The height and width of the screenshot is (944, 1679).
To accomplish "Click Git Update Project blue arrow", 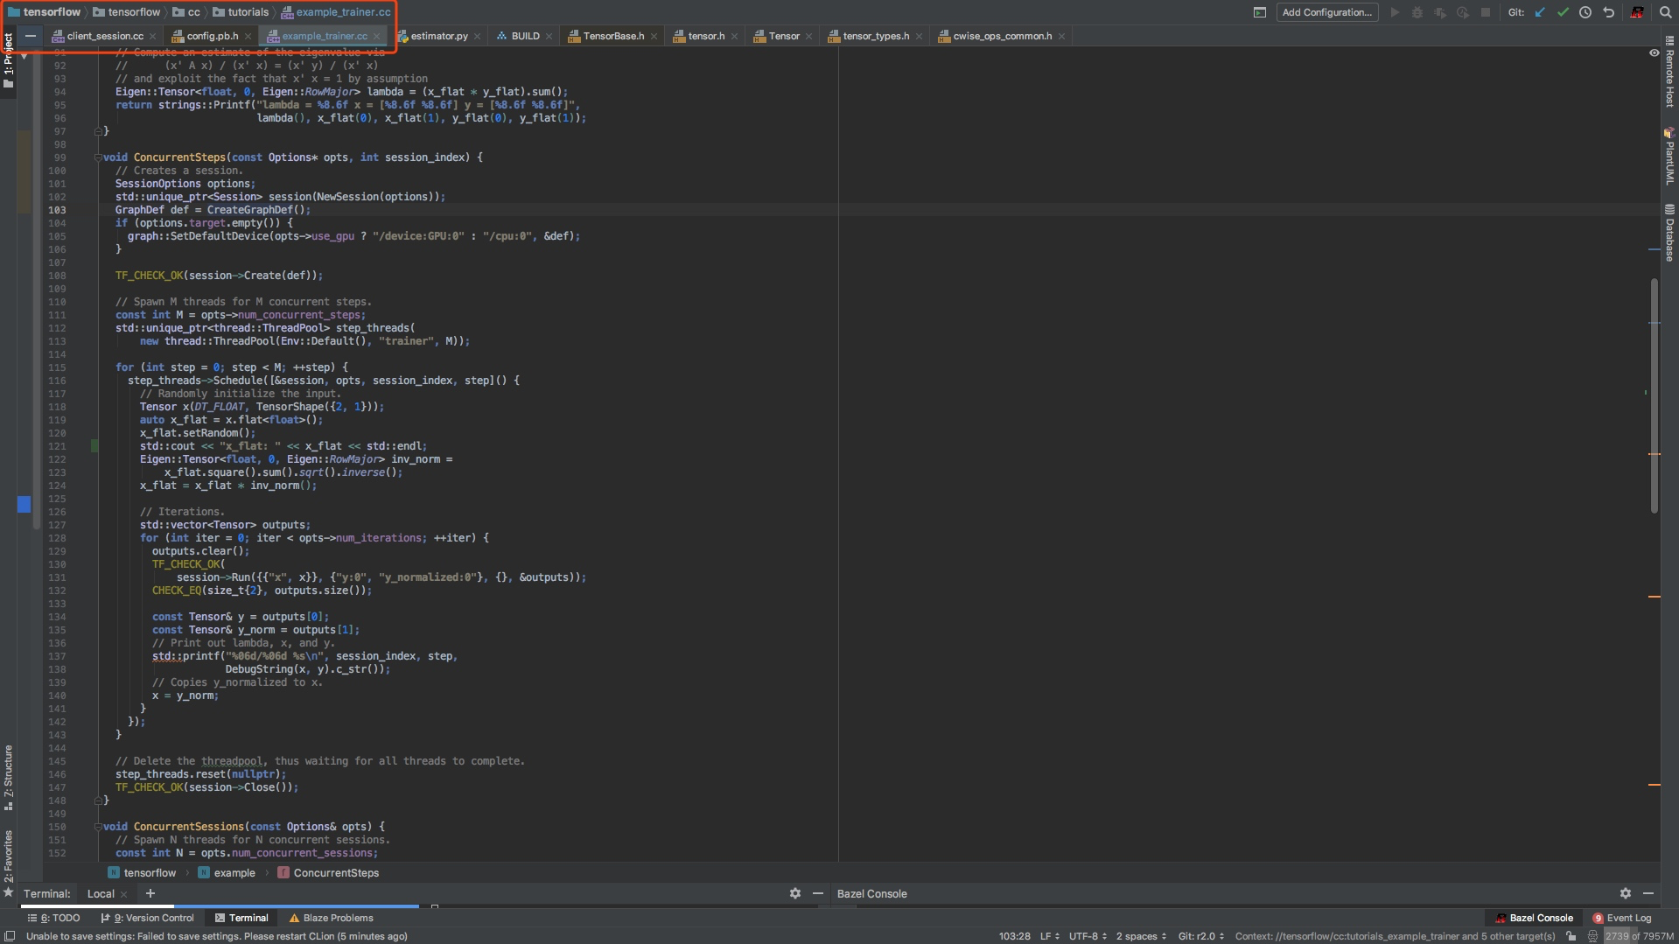I will pos(1540,12).
